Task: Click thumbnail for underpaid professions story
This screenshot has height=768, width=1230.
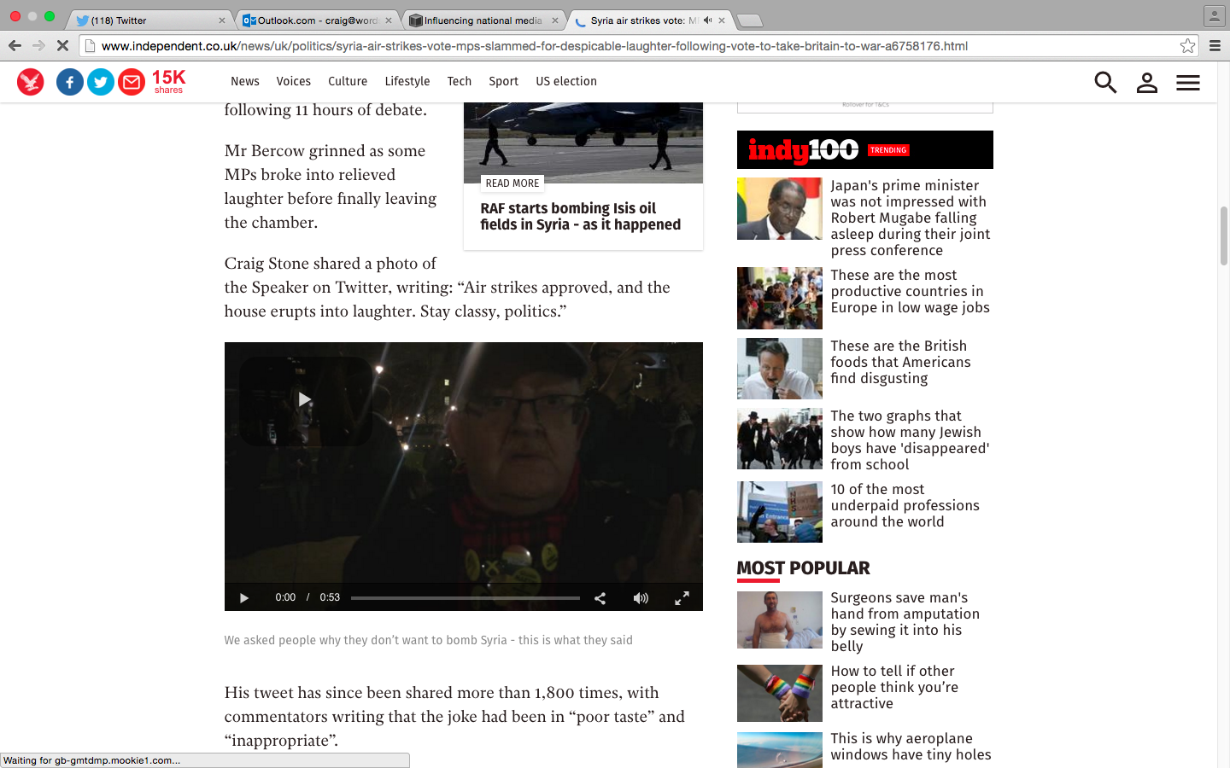Action: pos(780,512)
